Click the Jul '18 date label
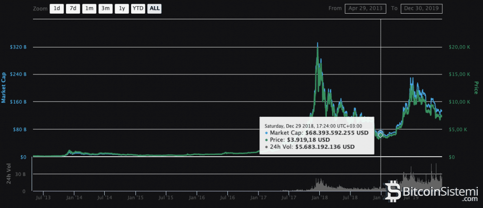 coord(350,198)
